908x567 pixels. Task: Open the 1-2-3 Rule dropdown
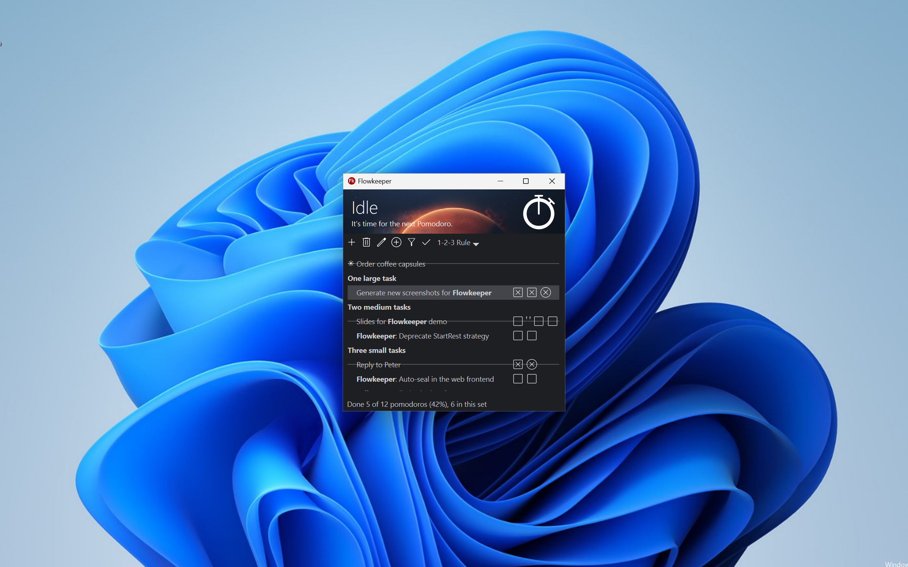point(458,243)
